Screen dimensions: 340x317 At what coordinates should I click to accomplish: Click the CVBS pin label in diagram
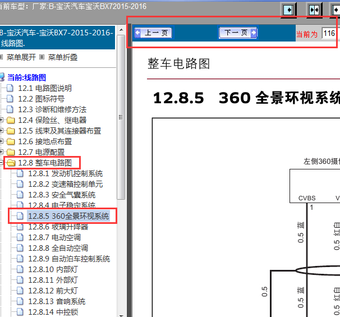click(307, 198)
